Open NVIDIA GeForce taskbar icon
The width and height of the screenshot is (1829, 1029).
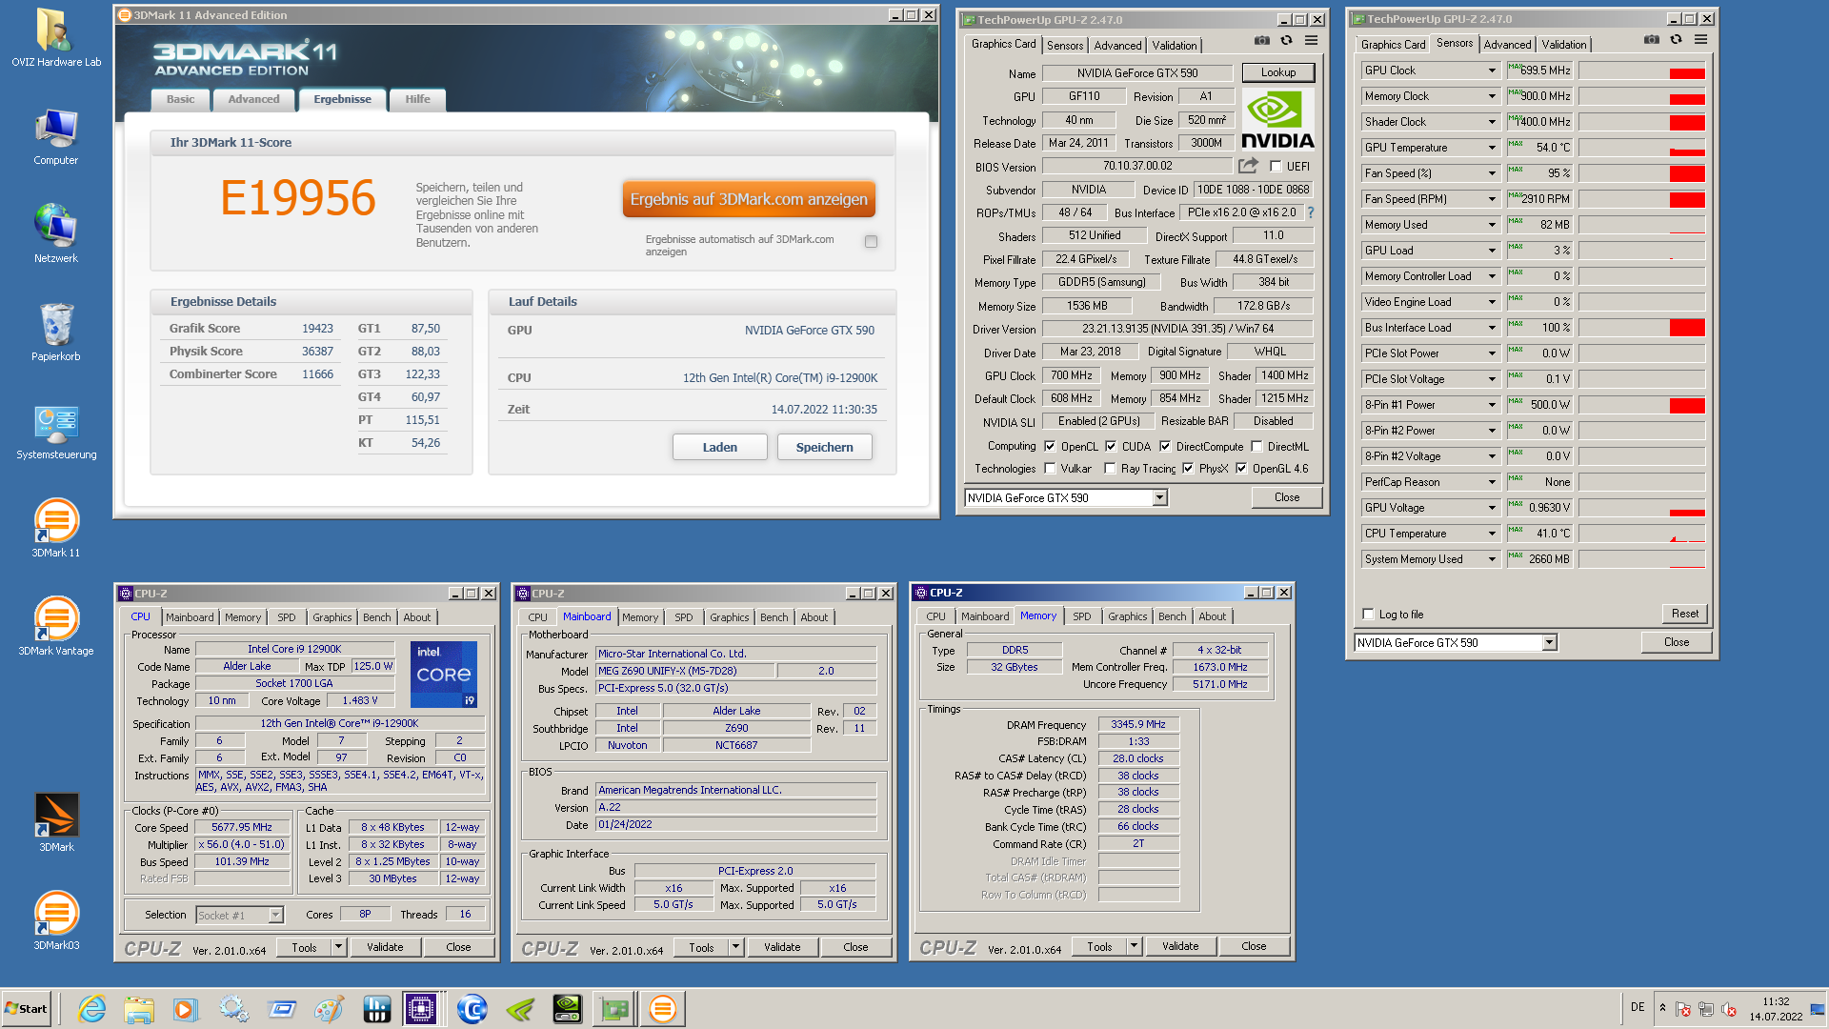pos(567,1009)
